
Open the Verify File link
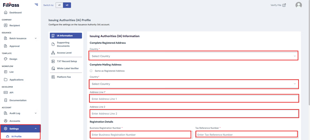pyautogui.click(x=278, y=5)
